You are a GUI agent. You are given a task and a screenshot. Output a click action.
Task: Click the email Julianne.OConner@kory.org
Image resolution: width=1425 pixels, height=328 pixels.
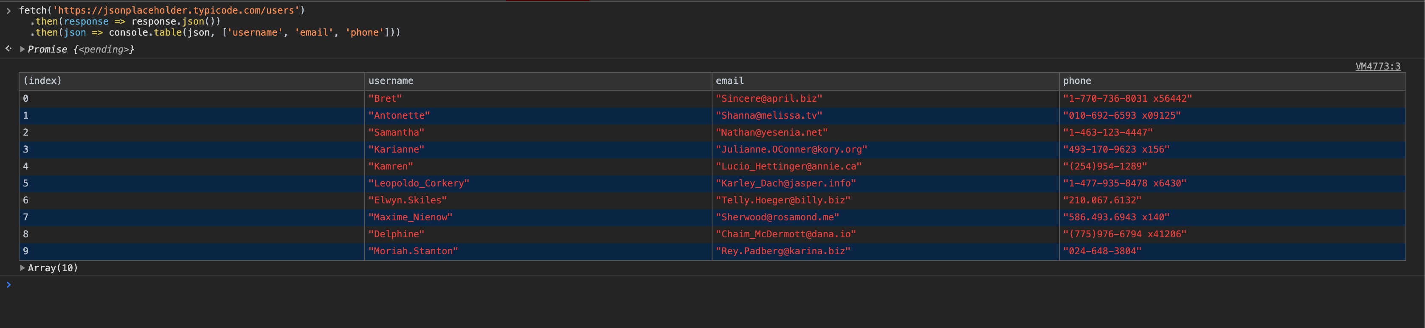(x=791, y=150)
